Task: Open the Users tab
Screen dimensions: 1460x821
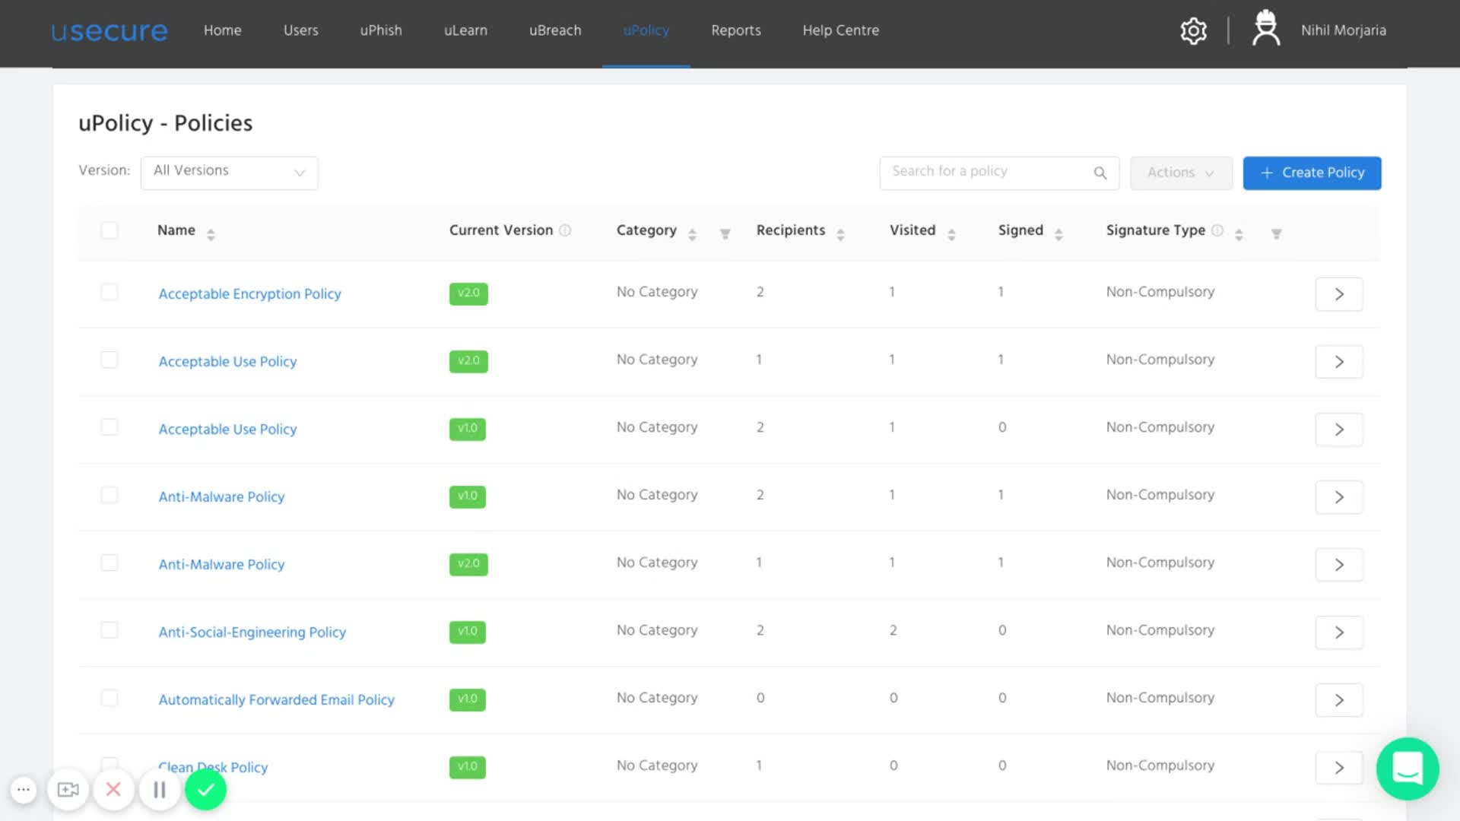Action: click(x=301, y=30)
